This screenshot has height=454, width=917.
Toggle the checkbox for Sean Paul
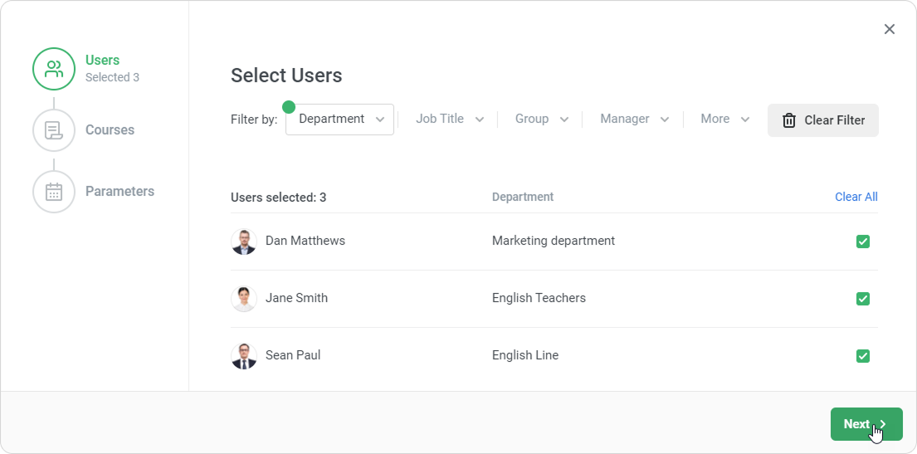[863, 356]
